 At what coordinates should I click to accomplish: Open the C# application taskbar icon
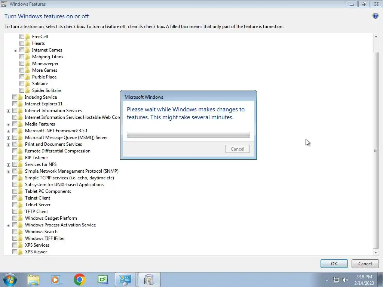pos(102,280)
